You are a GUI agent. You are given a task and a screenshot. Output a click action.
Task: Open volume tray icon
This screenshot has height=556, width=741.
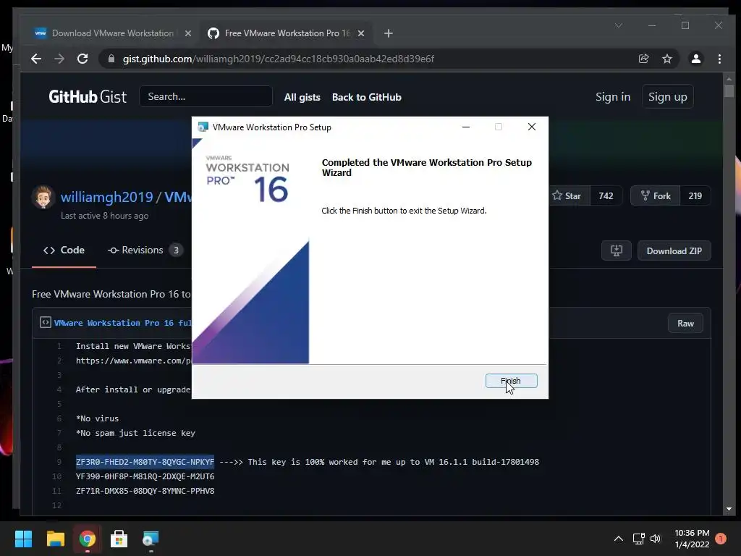pos(656,539)
